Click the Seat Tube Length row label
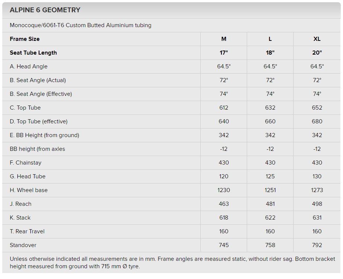343x279 pixels. point(33,53)
